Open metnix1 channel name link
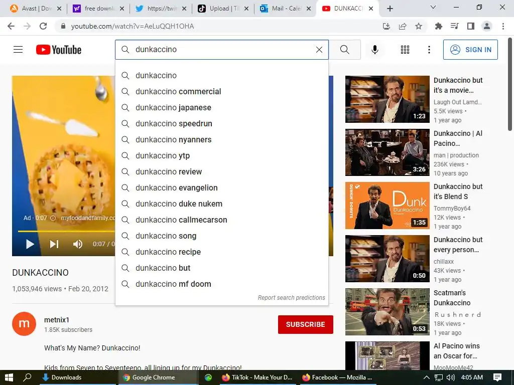The width and height of the screenshot is (514, 385). tap(57, 320)
